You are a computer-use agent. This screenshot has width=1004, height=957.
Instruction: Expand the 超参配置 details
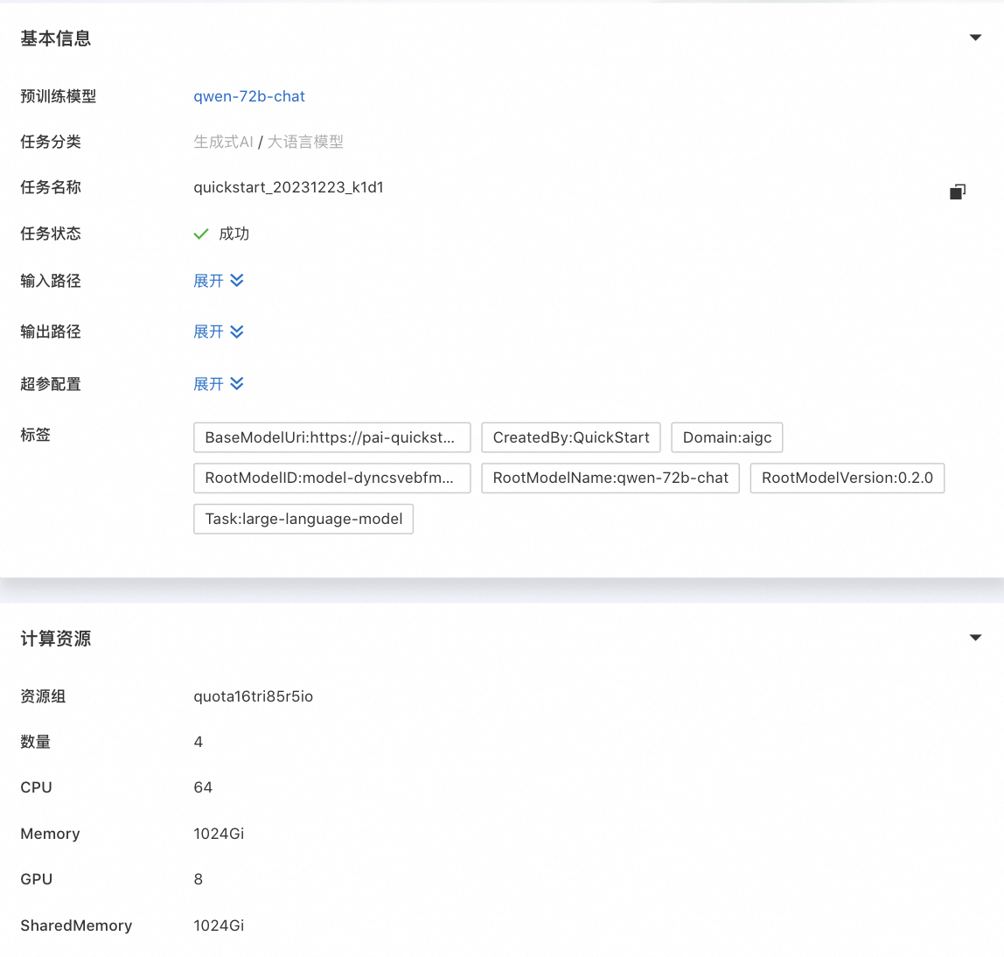coord(219,384)
